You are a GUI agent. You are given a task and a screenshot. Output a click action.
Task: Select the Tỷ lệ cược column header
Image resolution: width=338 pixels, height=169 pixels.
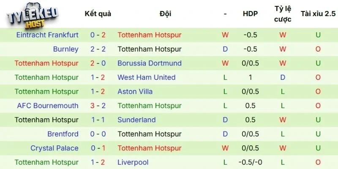coord(283,14)
